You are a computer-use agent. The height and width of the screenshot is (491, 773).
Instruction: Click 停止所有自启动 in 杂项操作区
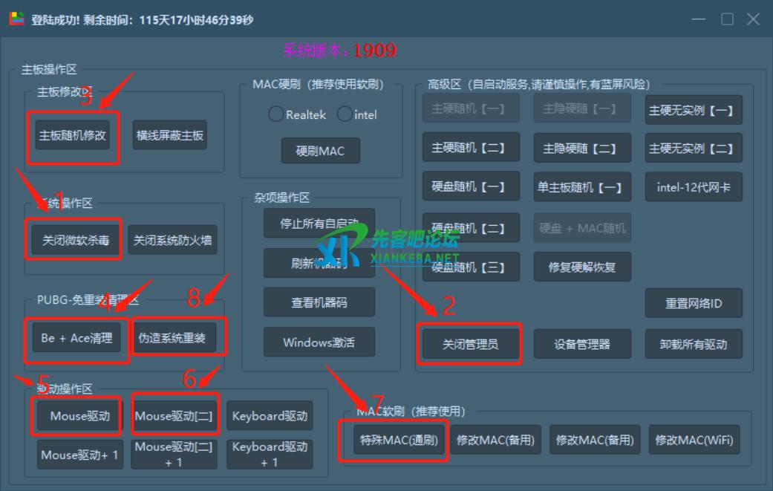(319, 223)
